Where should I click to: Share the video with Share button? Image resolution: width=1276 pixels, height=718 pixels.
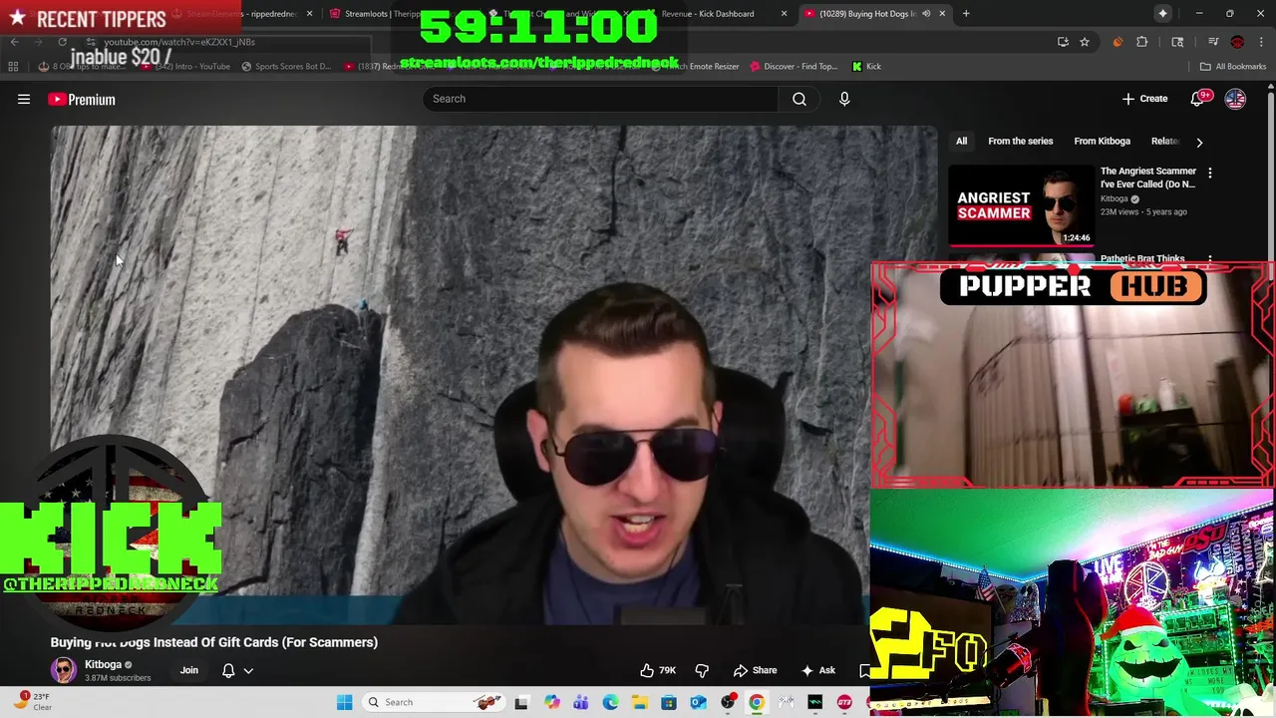tap(755, 670)
